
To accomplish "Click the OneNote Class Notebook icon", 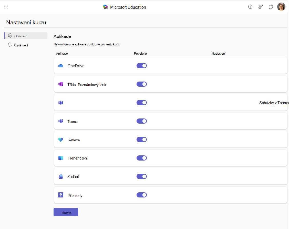I will pyautogui.click(x=61, y=84).
